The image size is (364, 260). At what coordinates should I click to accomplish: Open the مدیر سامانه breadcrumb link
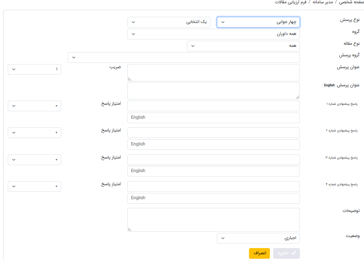coord(323,2)
